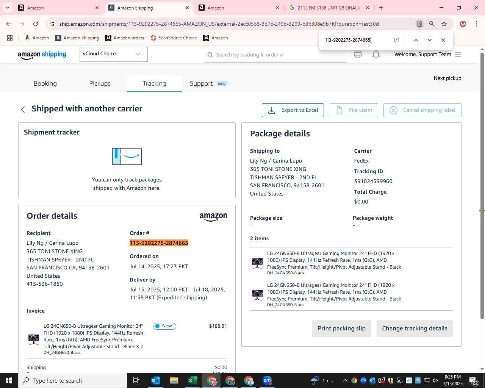Click the monitor thumbnail in the Invoice section

34,339
